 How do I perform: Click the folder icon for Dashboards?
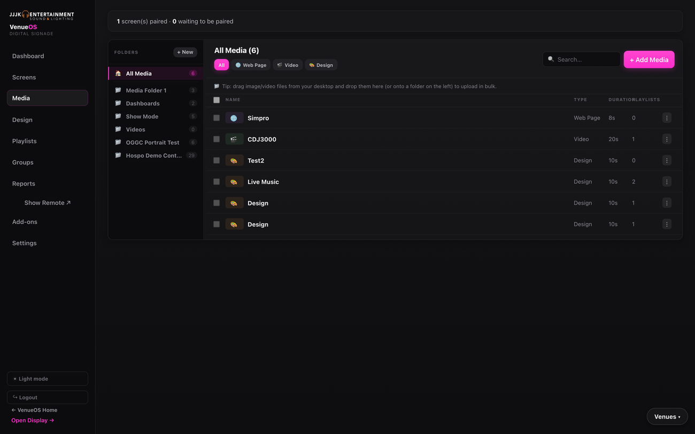118,103
